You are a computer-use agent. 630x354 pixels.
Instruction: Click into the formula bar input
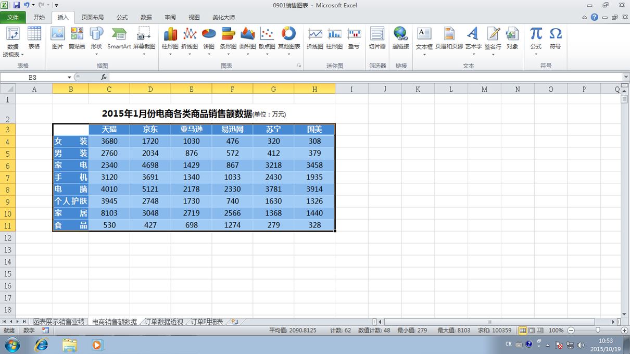tap(366, 77)
